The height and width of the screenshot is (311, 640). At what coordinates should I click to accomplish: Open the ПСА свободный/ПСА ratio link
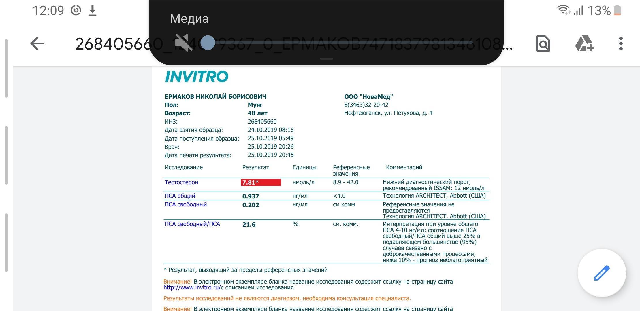[192, 224]
